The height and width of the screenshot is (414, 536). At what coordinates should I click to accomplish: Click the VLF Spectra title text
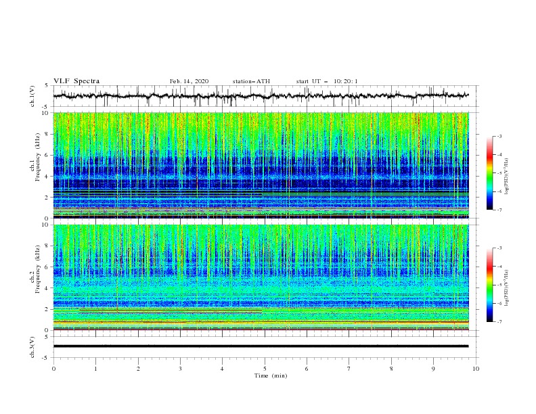click(x=76, y=81)
